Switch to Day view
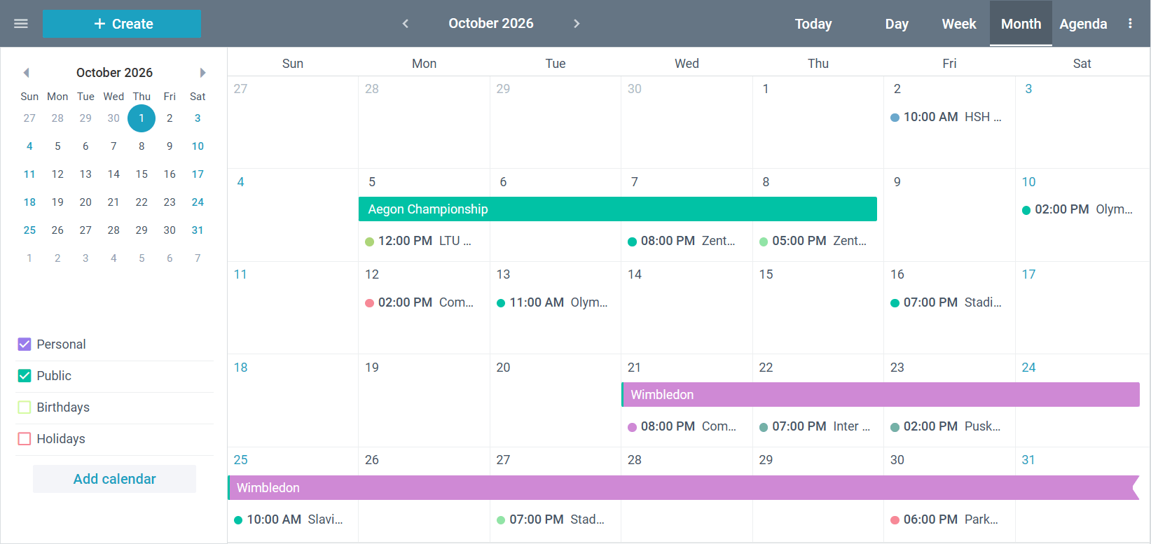The width and height of the screenshot is (1151, 544). click(x=897, y=23)
